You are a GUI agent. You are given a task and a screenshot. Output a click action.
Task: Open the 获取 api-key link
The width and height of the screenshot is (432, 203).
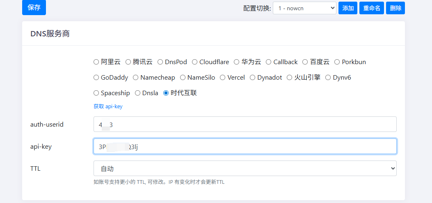tap(108, 107)
